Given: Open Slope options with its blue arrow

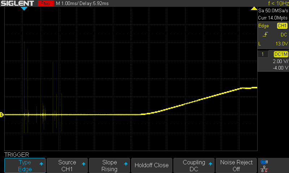Looking at the screenshot, I should [x=126, y=164].
